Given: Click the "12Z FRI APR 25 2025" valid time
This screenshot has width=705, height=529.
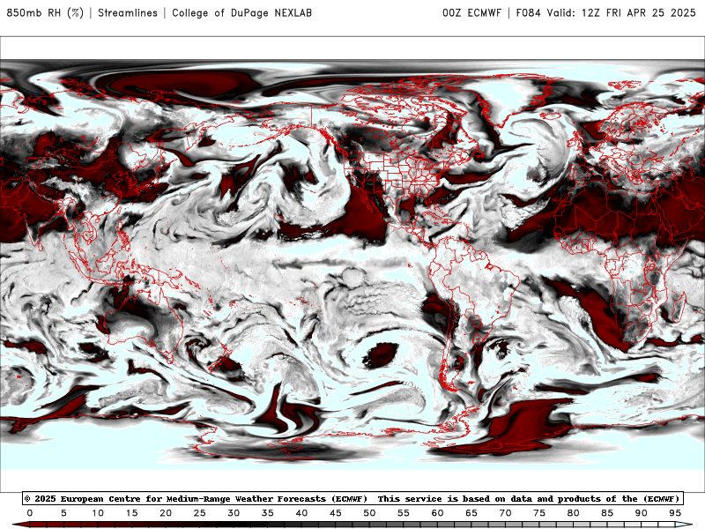Looking at the screenshot, I should point(638,12).
